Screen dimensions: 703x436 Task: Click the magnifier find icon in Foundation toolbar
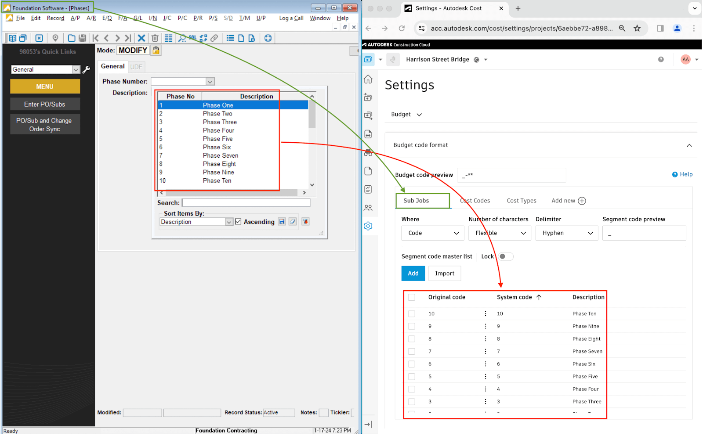182,38
